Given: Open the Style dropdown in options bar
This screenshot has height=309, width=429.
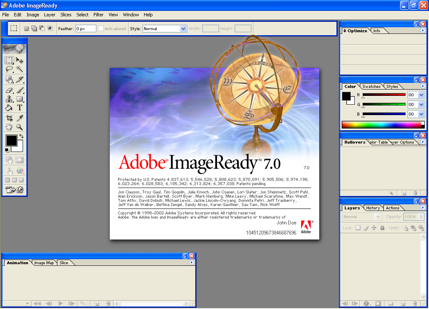Looking at the screenshot, I should click(183, 28).
